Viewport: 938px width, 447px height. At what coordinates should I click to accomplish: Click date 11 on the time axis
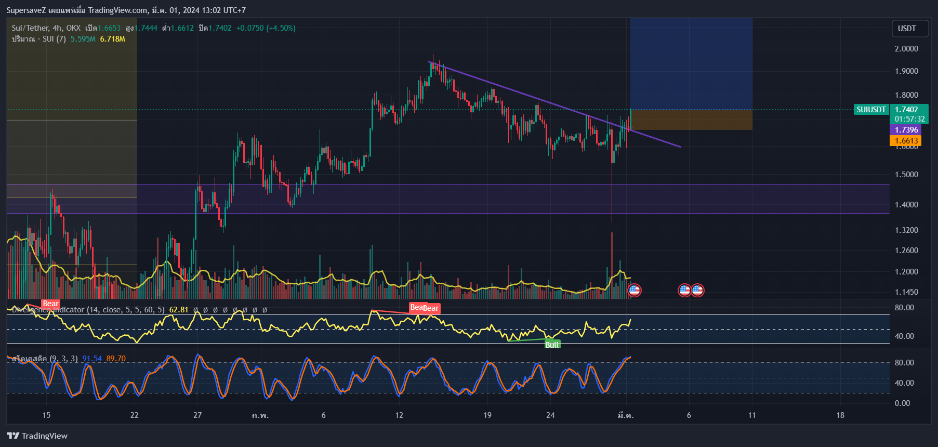click(752, 415)
